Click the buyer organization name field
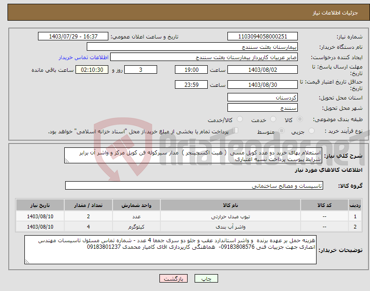The image size is (370, 291). tap(192, 47)
